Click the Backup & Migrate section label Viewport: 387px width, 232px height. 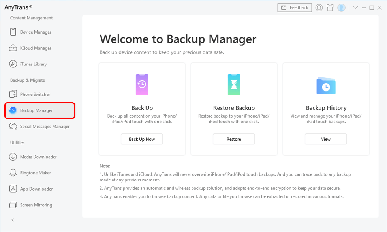(27, 80)
